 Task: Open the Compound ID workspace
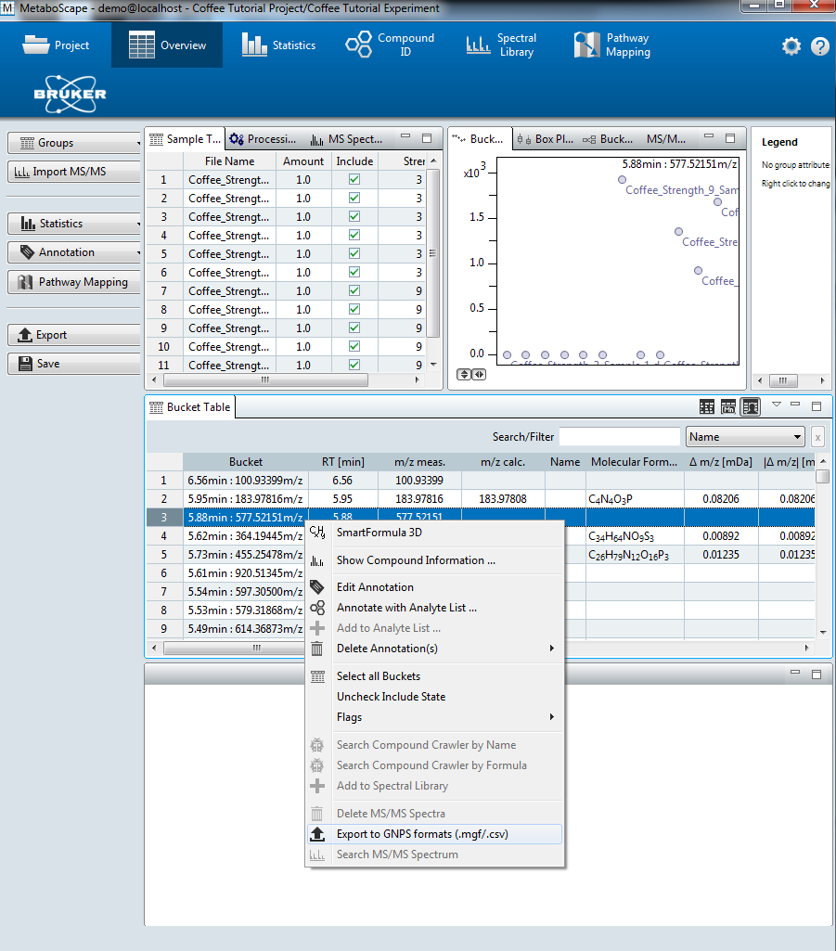click(390, 45)
